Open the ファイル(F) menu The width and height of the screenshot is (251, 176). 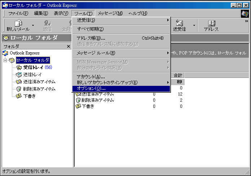click(18, 13)
